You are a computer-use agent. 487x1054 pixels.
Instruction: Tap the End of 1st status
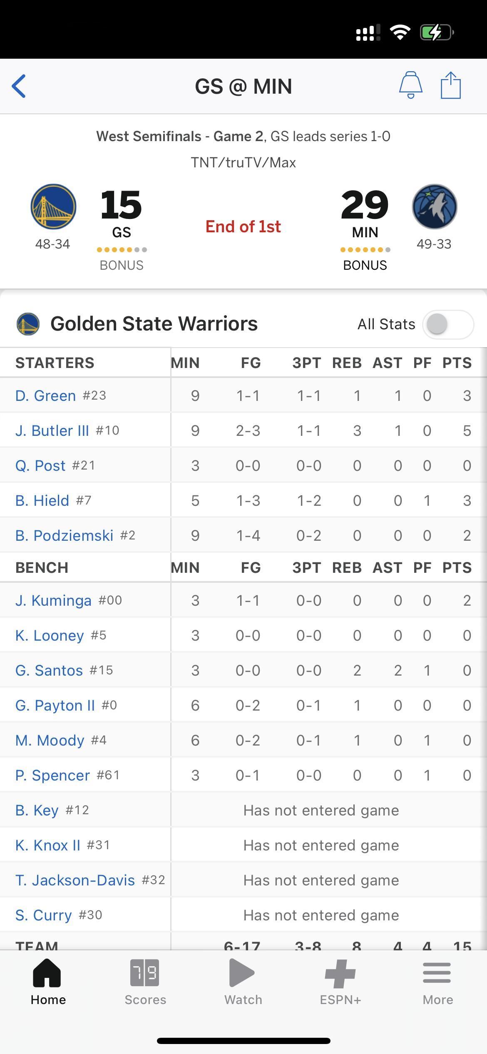[243, 226]
